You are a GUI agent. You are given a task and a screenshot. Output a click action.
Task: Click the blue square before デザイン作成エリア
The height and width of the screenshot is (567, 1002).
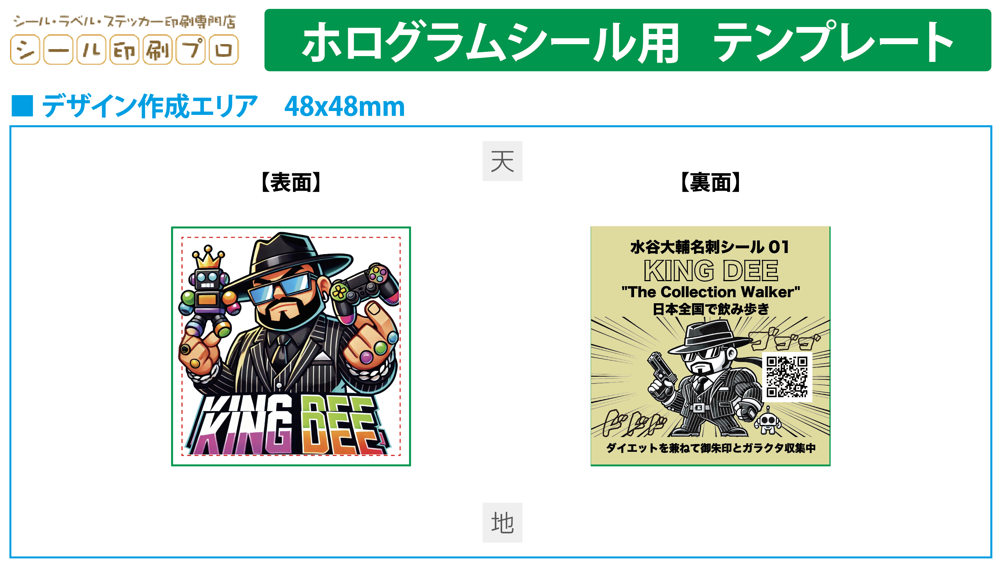(x=22, y=106)
